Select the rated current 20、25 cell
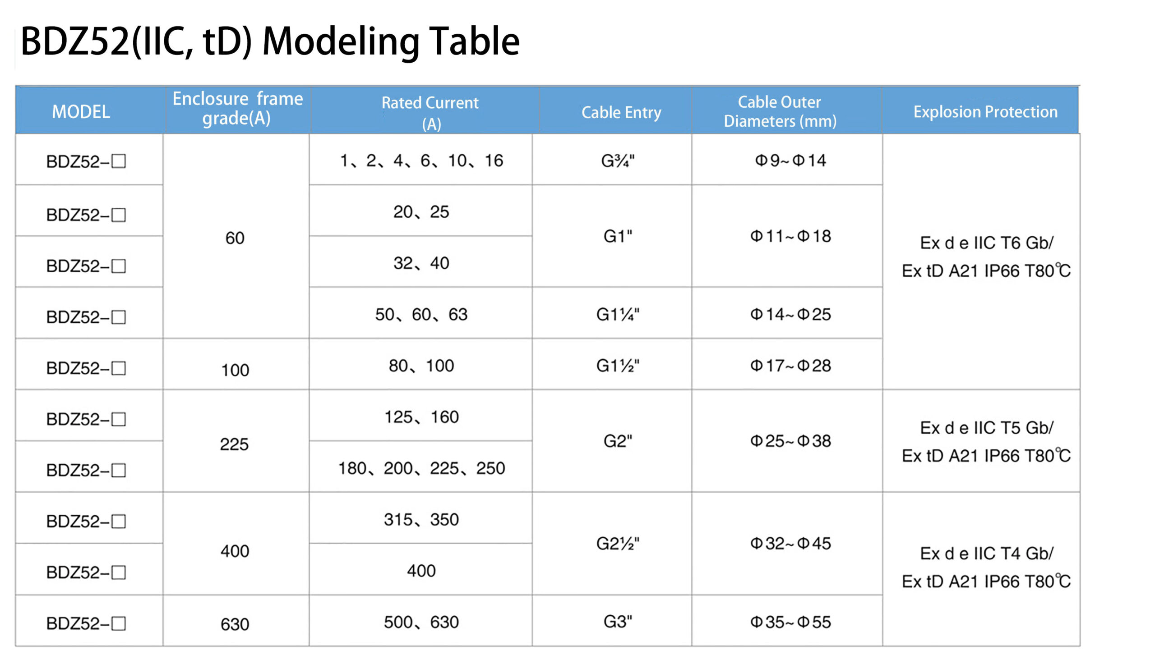 point(420,211)
